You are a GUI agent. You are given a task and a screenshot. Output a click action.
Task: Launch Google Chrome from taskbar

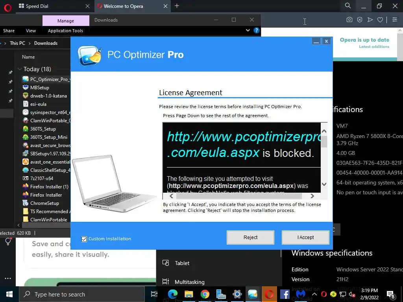[x=205, y=294]
